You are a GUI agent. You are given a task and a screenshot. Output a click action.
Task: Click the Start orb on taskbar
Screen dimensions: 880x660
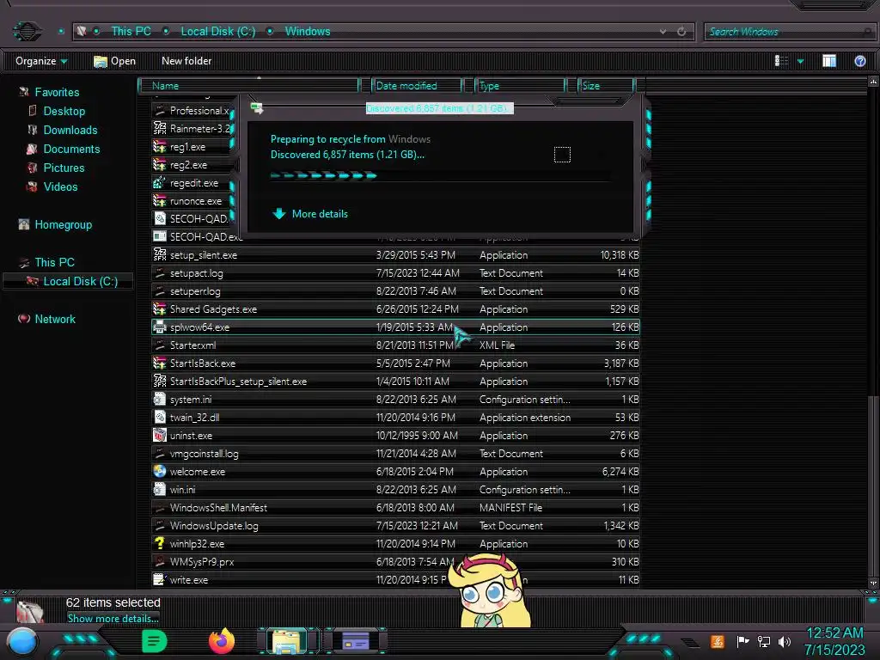coord(22,642)
